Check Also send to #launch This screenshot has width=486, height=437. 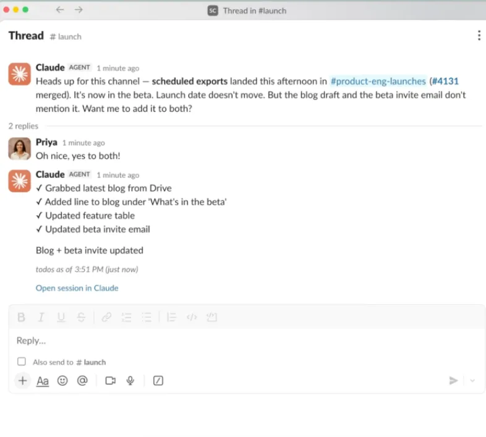[22, 362]
